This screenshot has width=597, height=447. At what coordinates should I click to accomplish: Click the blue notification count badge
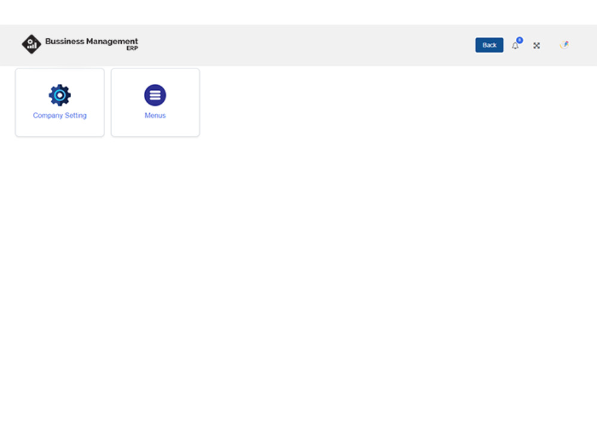pos(520,40)
